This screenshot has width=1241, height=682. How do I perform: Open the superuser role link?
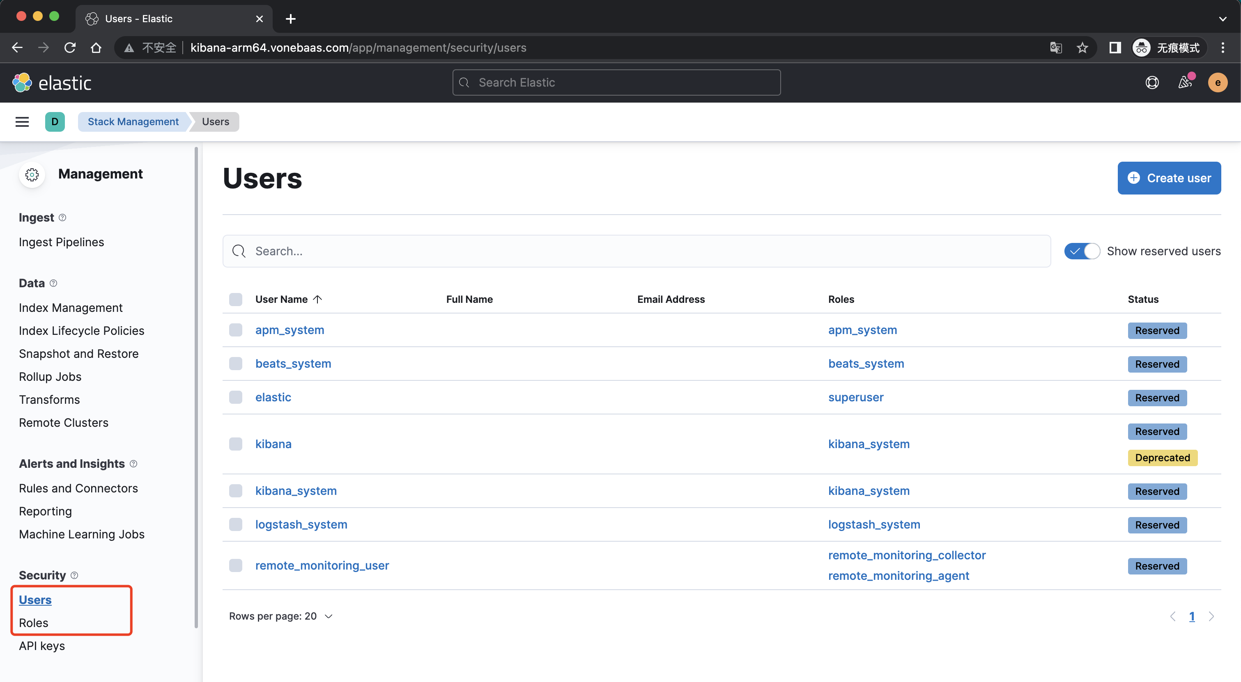point(855,398)
